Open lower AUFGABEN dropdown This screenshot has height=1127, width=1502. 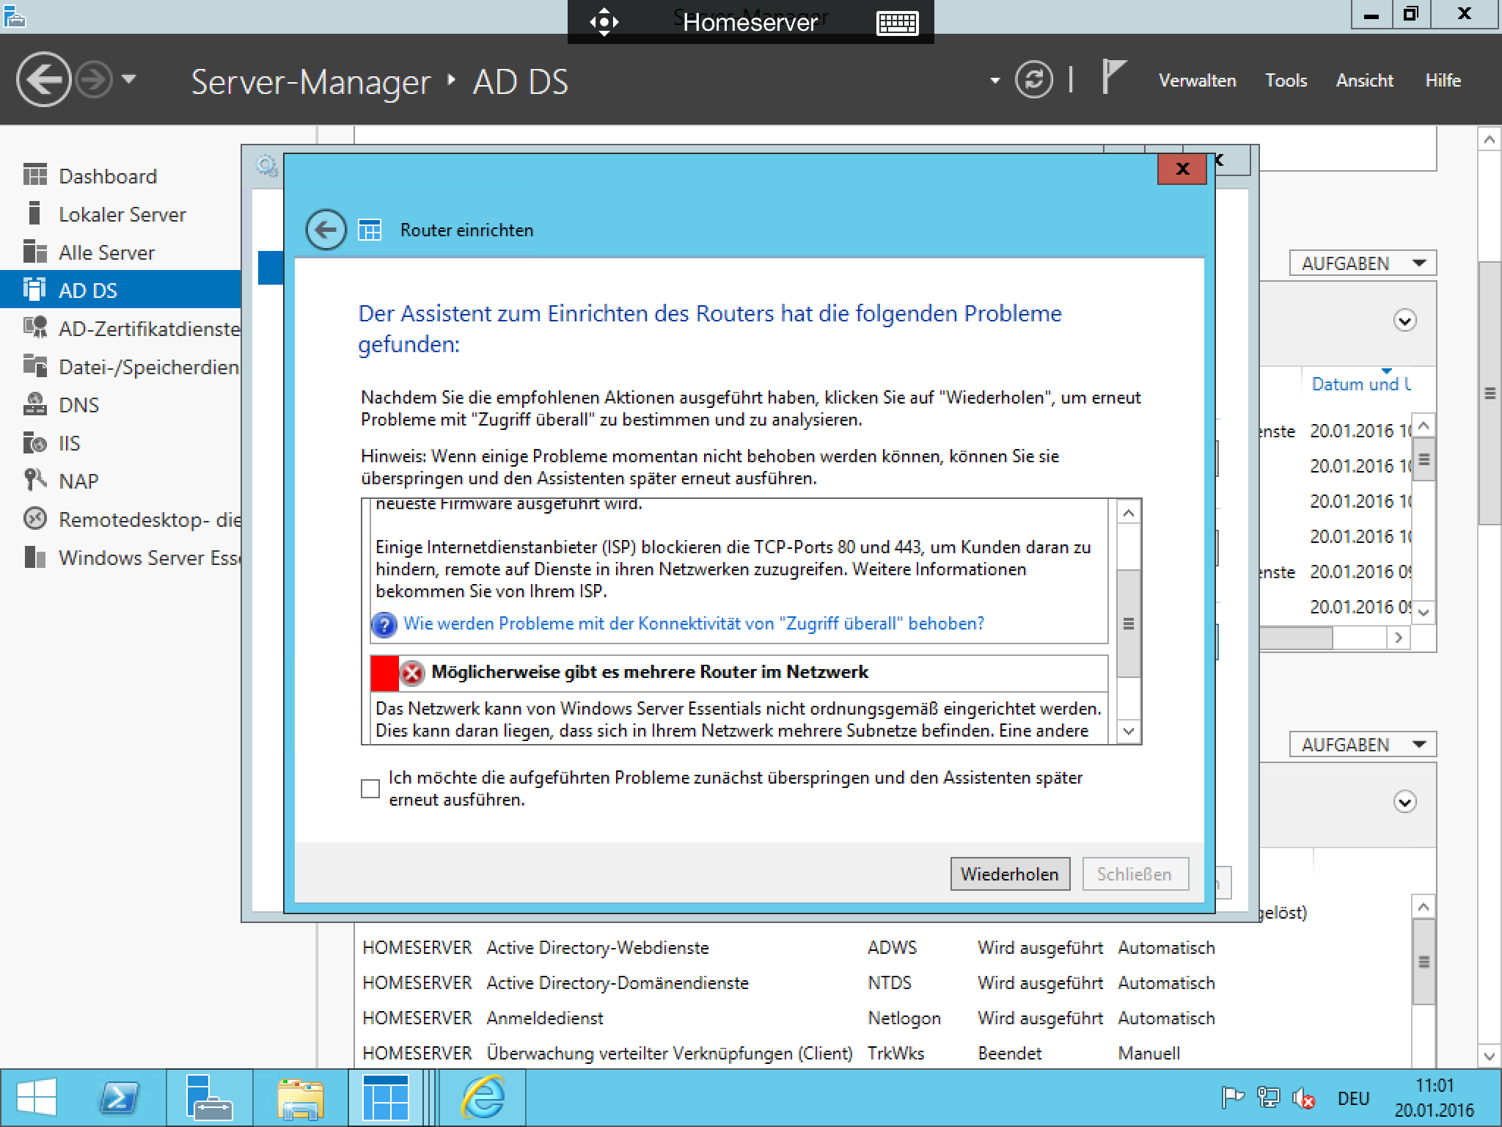tap(1363, 745)
